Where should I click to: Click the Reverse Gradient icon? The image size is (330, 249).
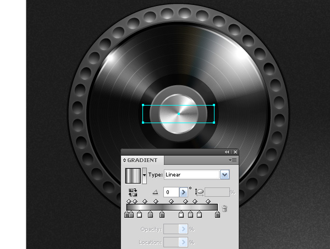(x=133, y=192)
